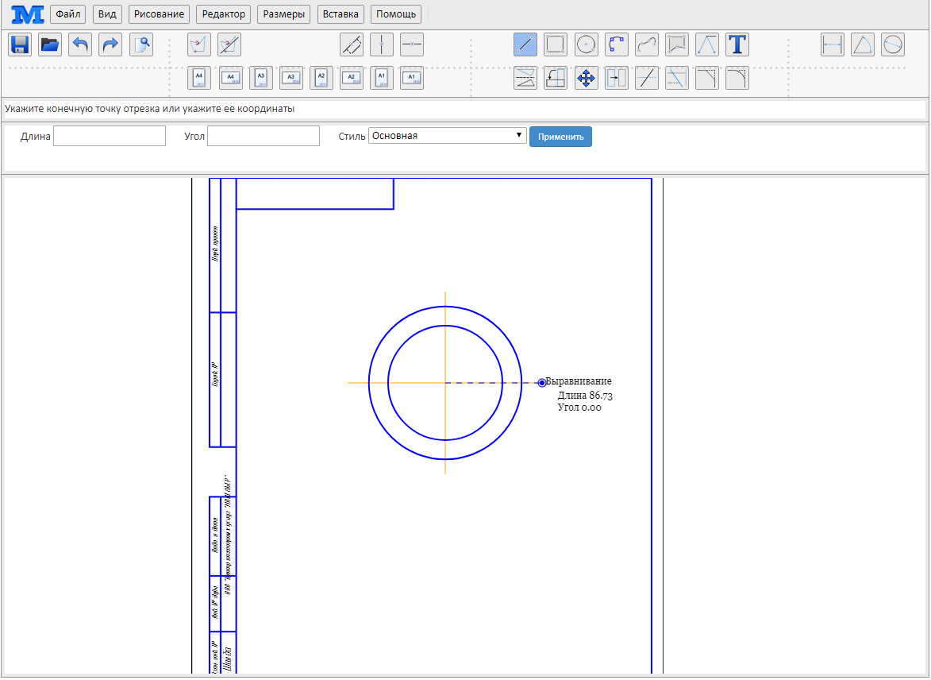Screen dimensions: 931x680
Task: Click the Save floppy disk icon
Action: 20,44
